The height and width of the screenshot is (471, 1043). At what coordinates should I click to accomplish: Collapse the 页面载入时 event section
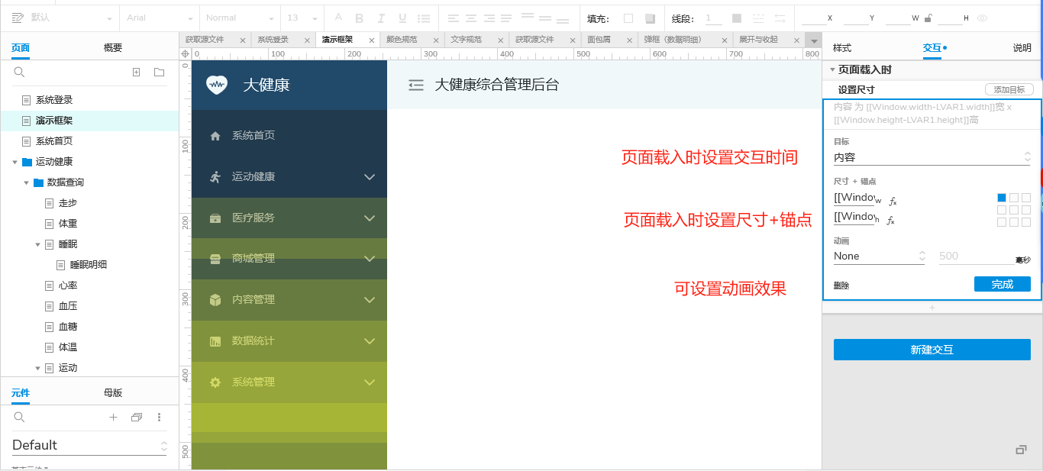832,69
